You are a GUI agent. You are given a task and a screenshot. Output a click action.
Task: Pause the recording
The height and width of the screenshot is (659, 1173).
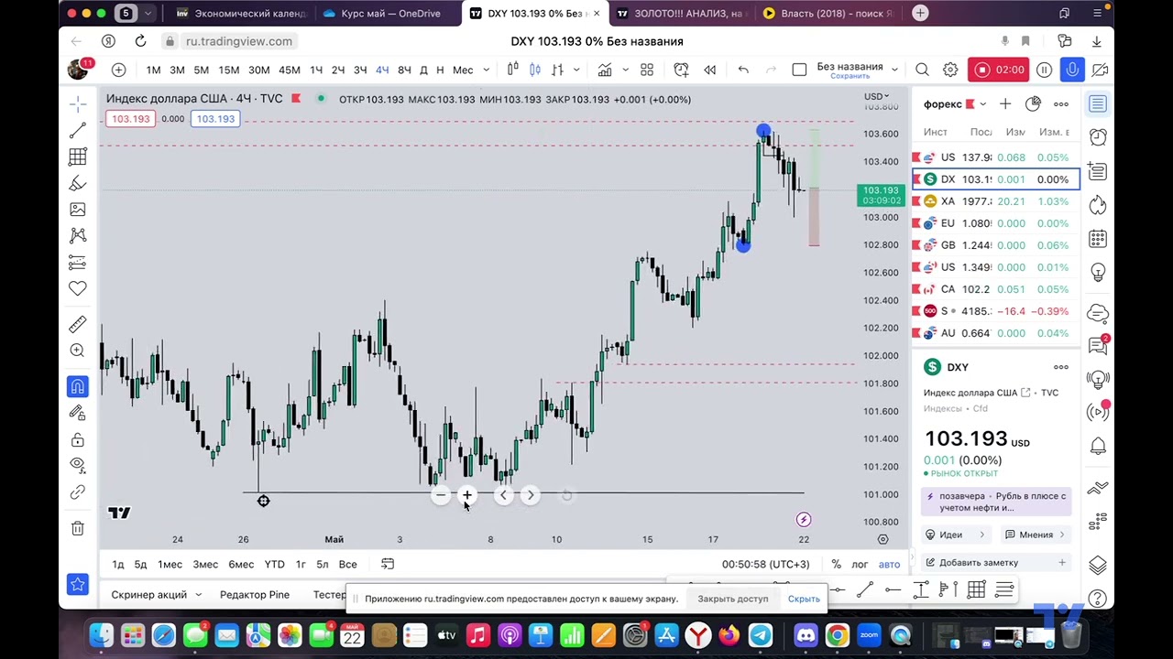coord(1044,70)
